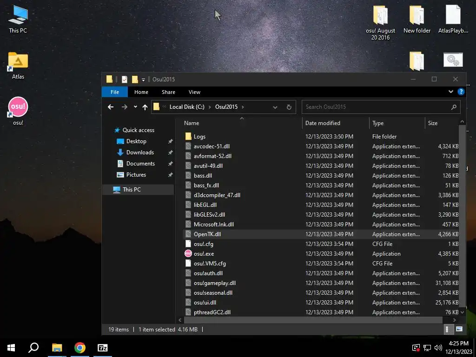Image resolution: width=476 pixels, height=357 pixels.
Task: Select bass.dll file
Action: click(x=203, y=175)
